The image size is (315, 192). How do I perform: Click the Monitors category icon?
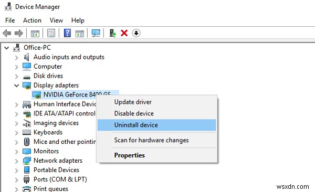tap(27, 151)
